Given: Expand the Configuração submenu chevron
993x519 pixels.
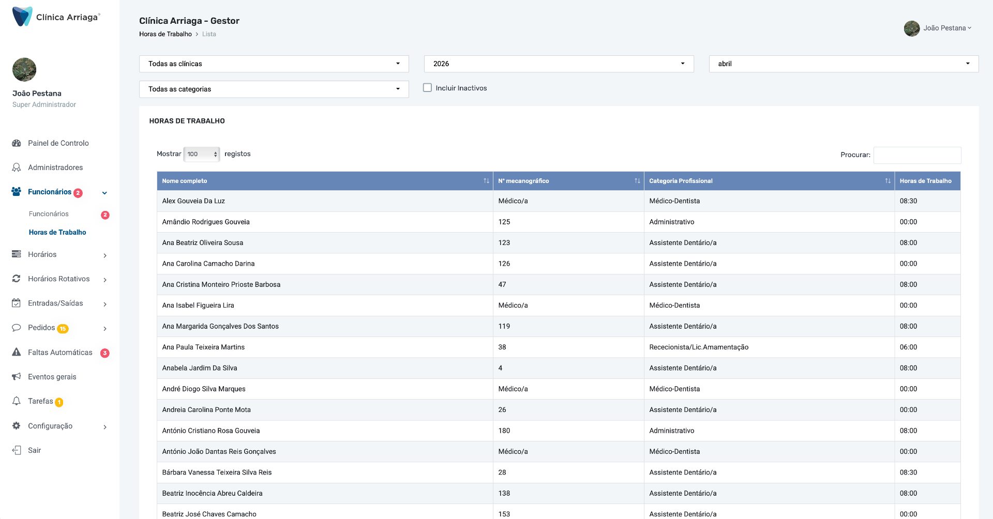Looking at the screenshot, I should [x=105, y=427].
